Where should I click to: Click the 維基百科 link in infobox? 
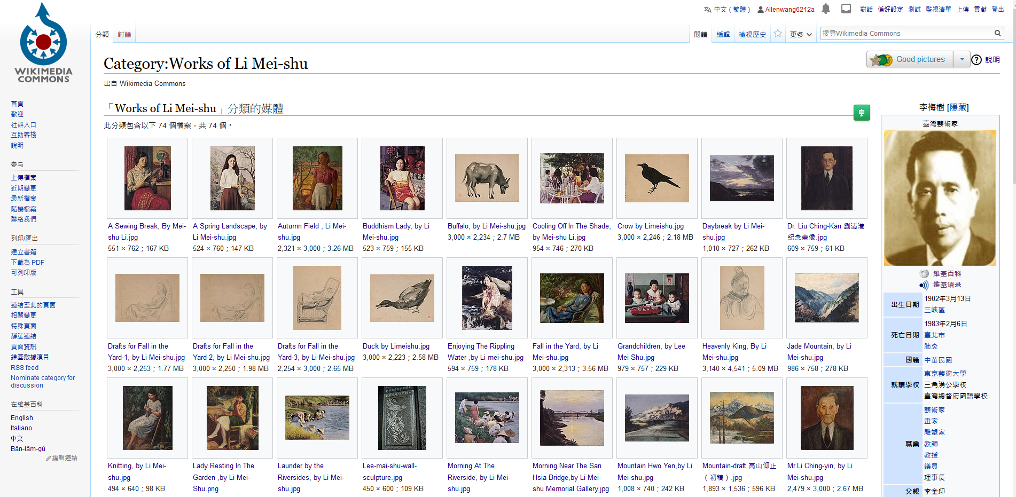(947, 274)
